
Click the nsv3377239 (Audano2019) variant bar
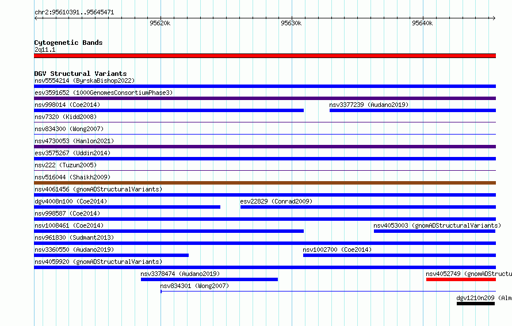coord(412,110)
